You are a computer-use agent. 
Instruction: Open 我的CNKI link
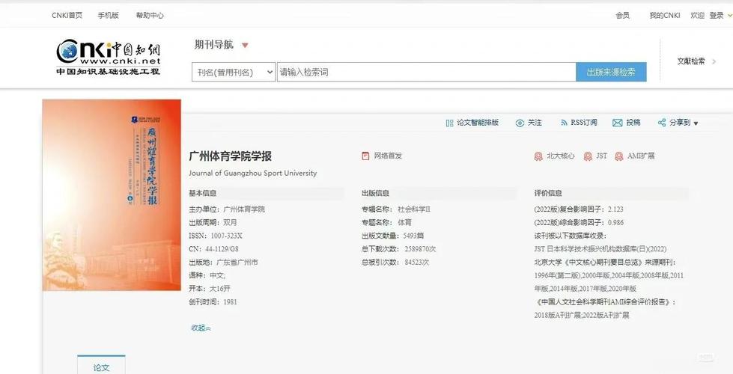coord(665,16)
